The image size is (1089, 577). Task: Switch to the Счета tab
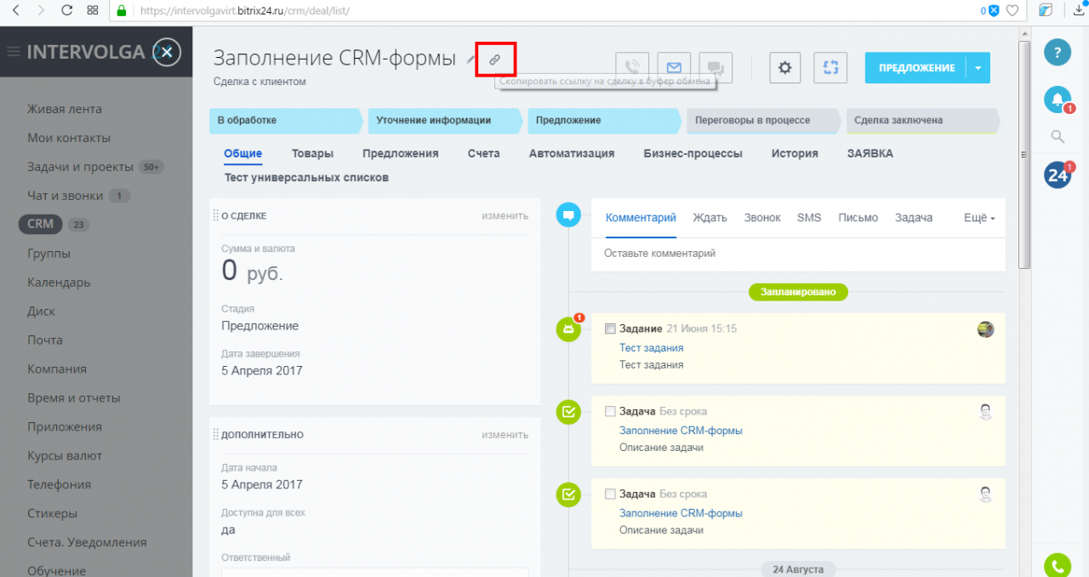483,154
